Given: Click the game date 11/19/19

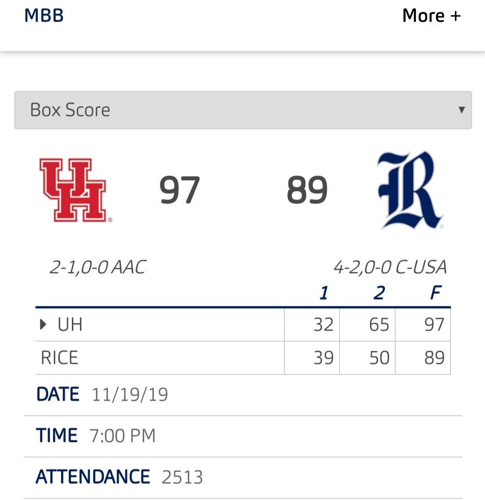Looking at the screenshot, I should pyautogui.click(x=130, y=394).
